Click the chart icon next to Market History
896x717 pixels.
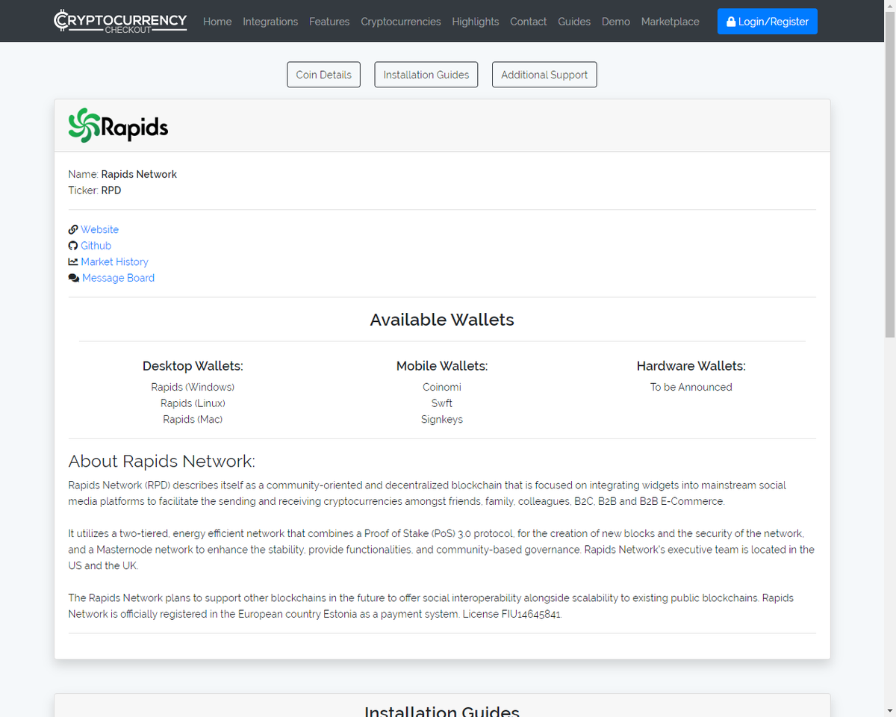72,261
